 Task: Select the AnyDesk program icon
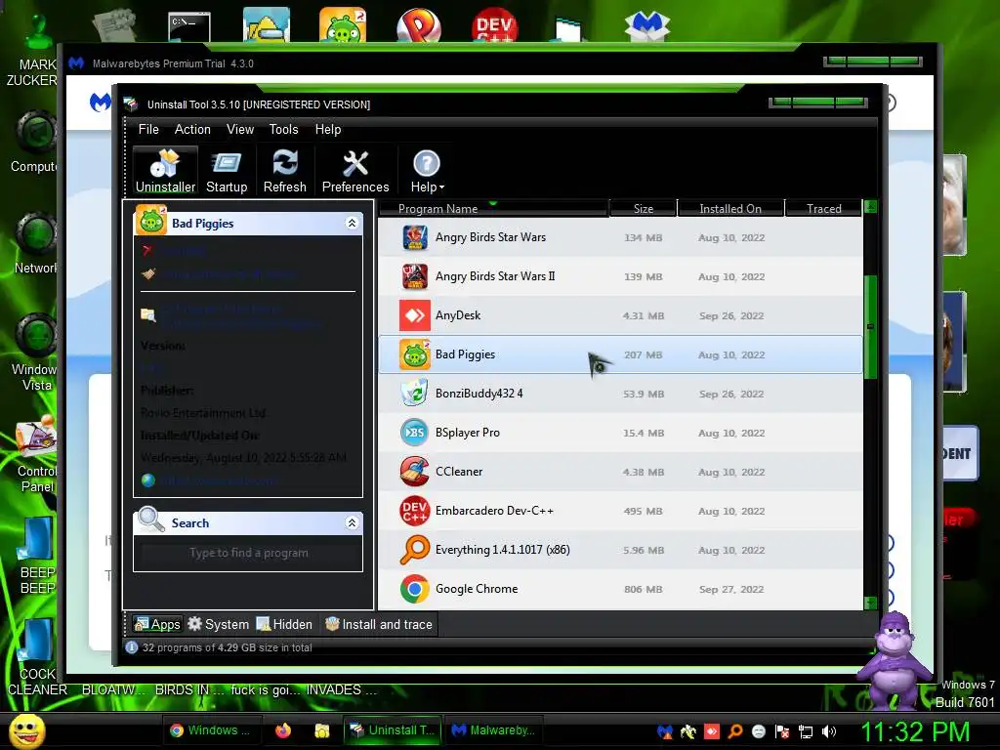(415, 315)
